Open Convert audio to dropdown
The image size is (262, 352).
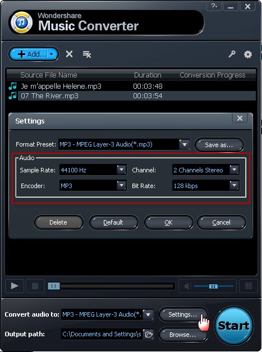pyautogui.click(x=148, y=314)
